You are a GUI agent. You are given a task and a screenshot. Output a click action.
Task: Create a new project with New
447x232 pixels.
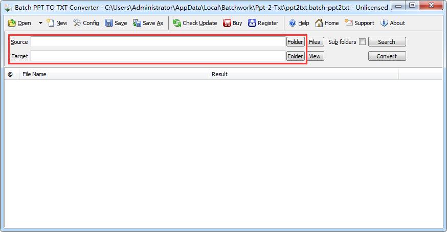tap(57, 23)
